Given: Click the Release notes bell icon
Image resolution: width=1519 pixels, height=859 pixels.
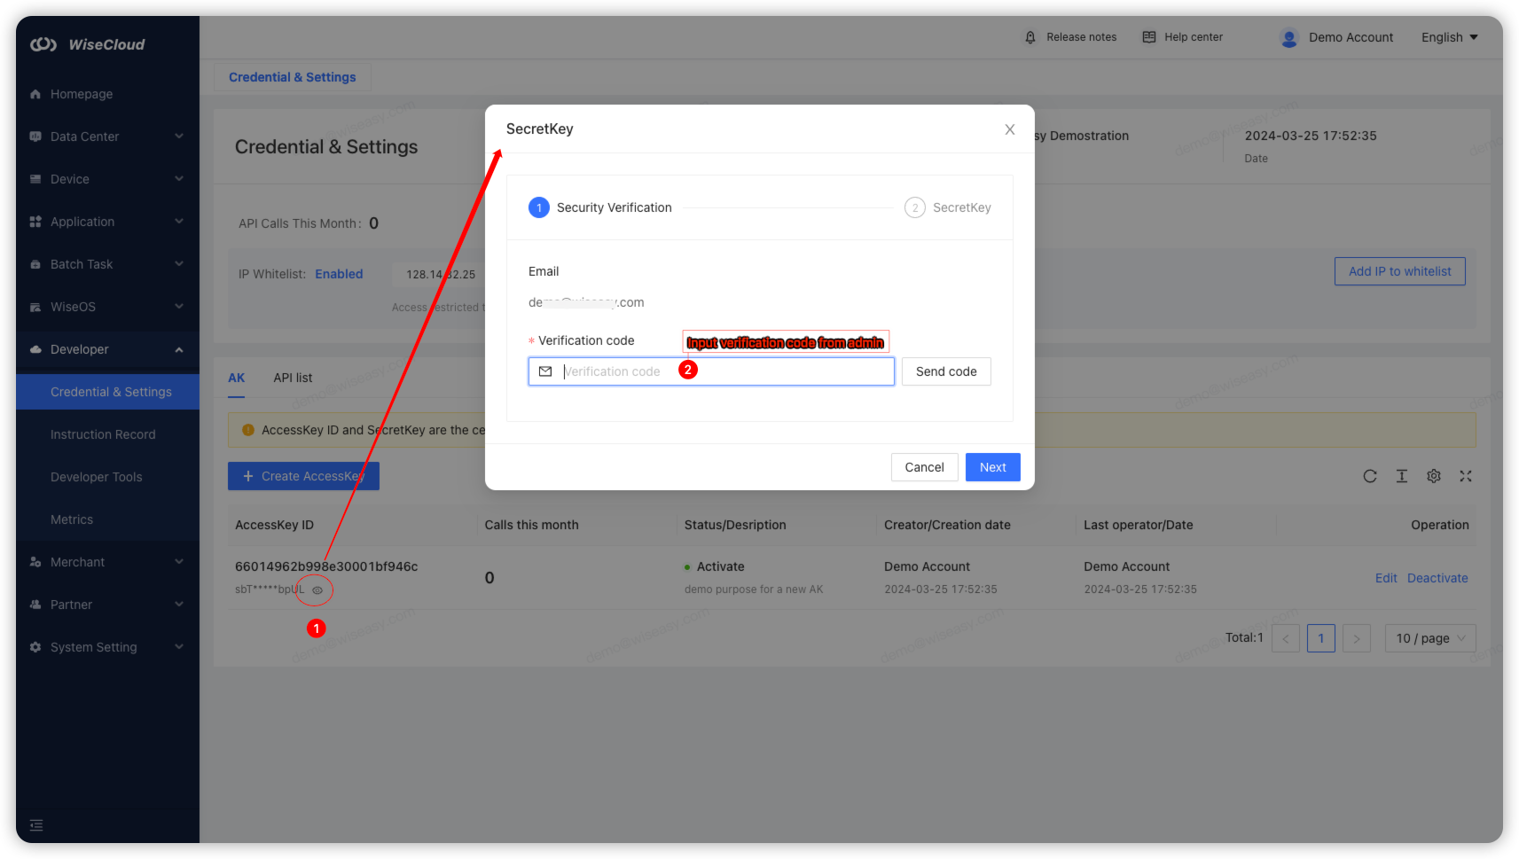Looking at the screenshot, I should tap(1030, 37).
